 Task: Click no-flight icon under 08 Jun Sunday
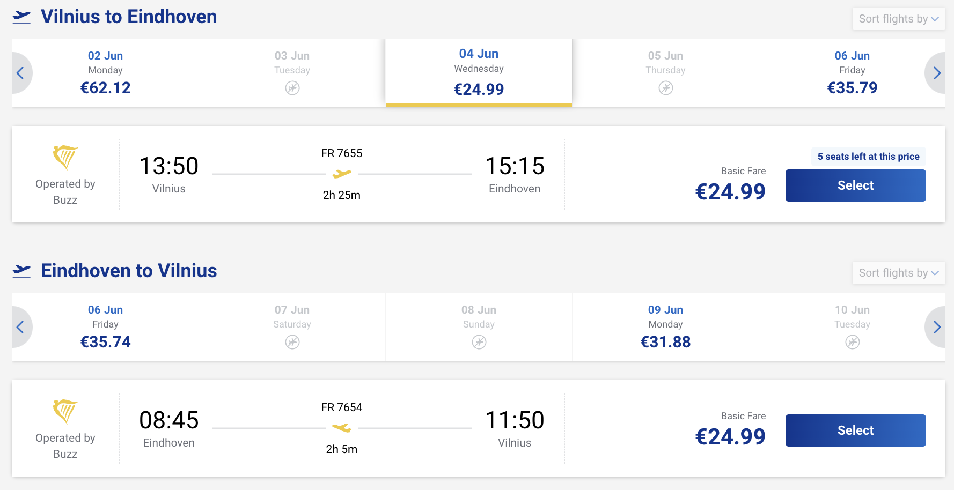479,342
